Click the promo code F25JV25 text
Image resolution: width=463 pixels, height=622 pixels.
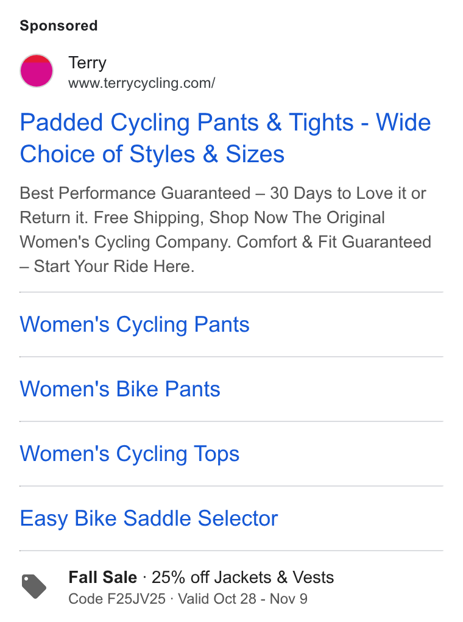click(x=117, y=599)
